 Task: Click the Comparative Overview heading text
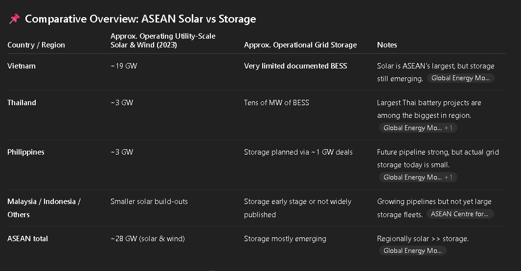click(140, 19)
